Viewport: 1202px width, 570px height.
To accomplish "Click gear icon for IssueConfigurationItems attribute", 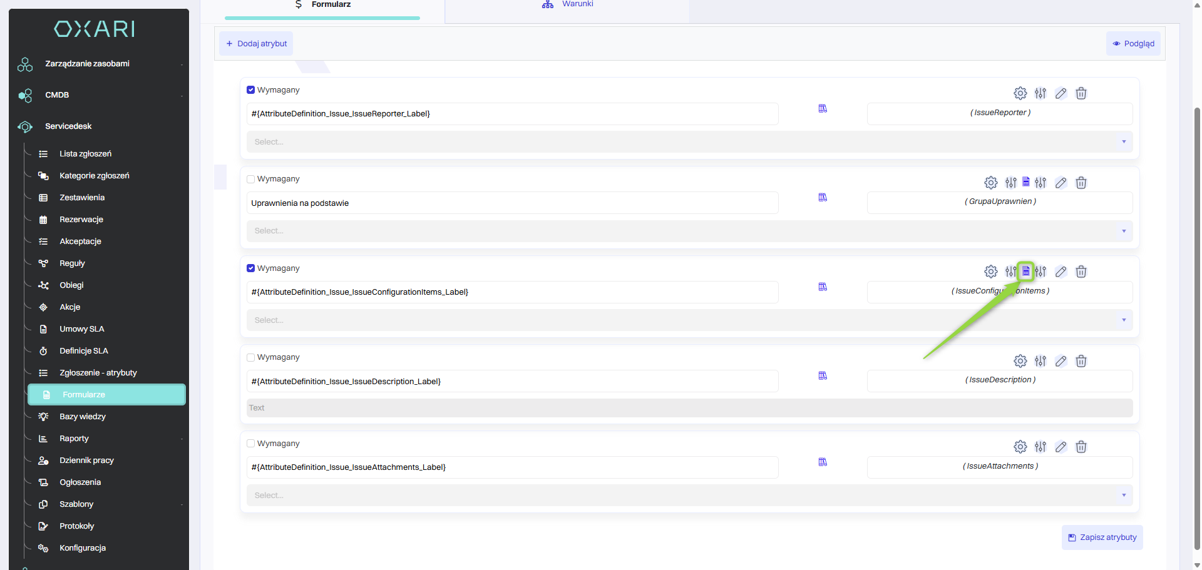I will tap(990, 272).
